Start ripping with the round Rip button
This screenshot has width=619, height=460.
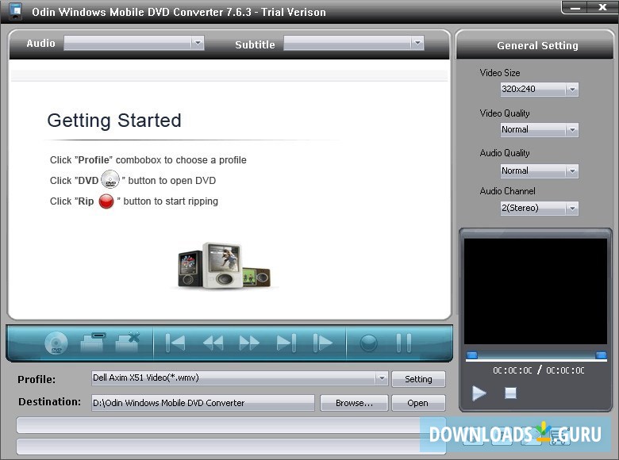pyautogui.click(x=369, y=343)
